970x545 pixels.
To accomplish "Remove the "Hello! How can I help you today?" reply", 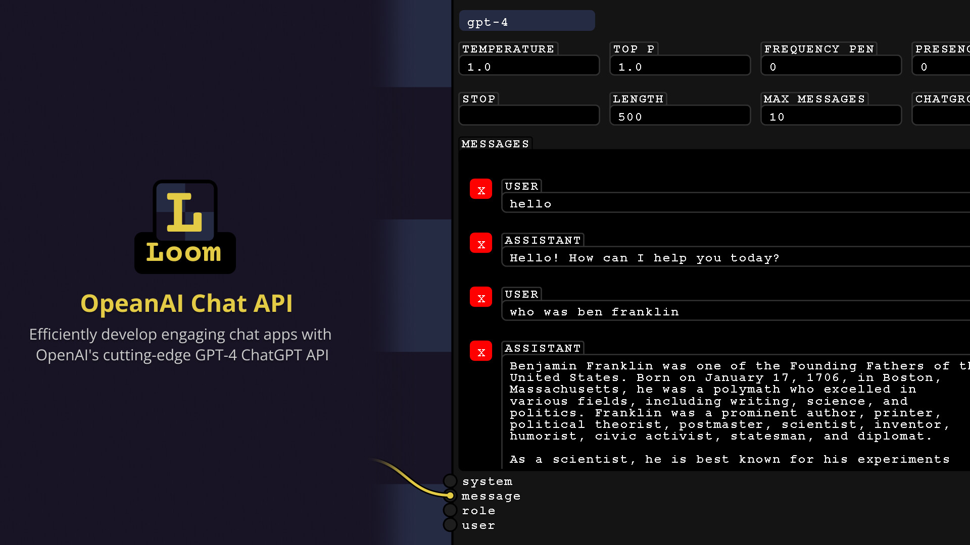I will [x=480, y=243].
